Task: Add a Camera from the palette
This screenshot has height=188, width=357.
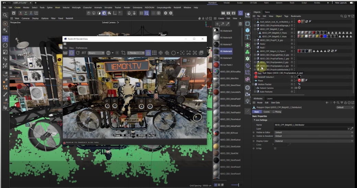Action: (247, 94)
